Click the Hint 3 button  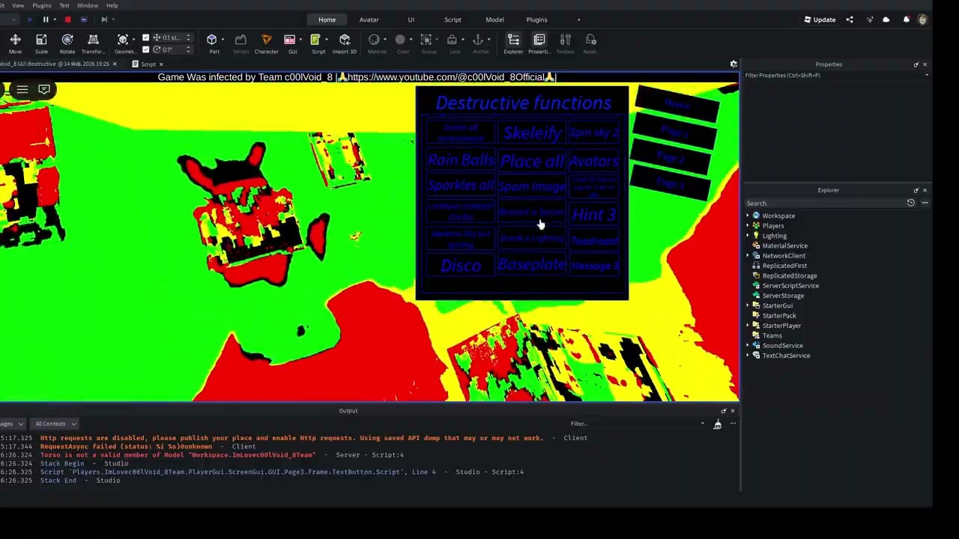(x=594, y=214)
